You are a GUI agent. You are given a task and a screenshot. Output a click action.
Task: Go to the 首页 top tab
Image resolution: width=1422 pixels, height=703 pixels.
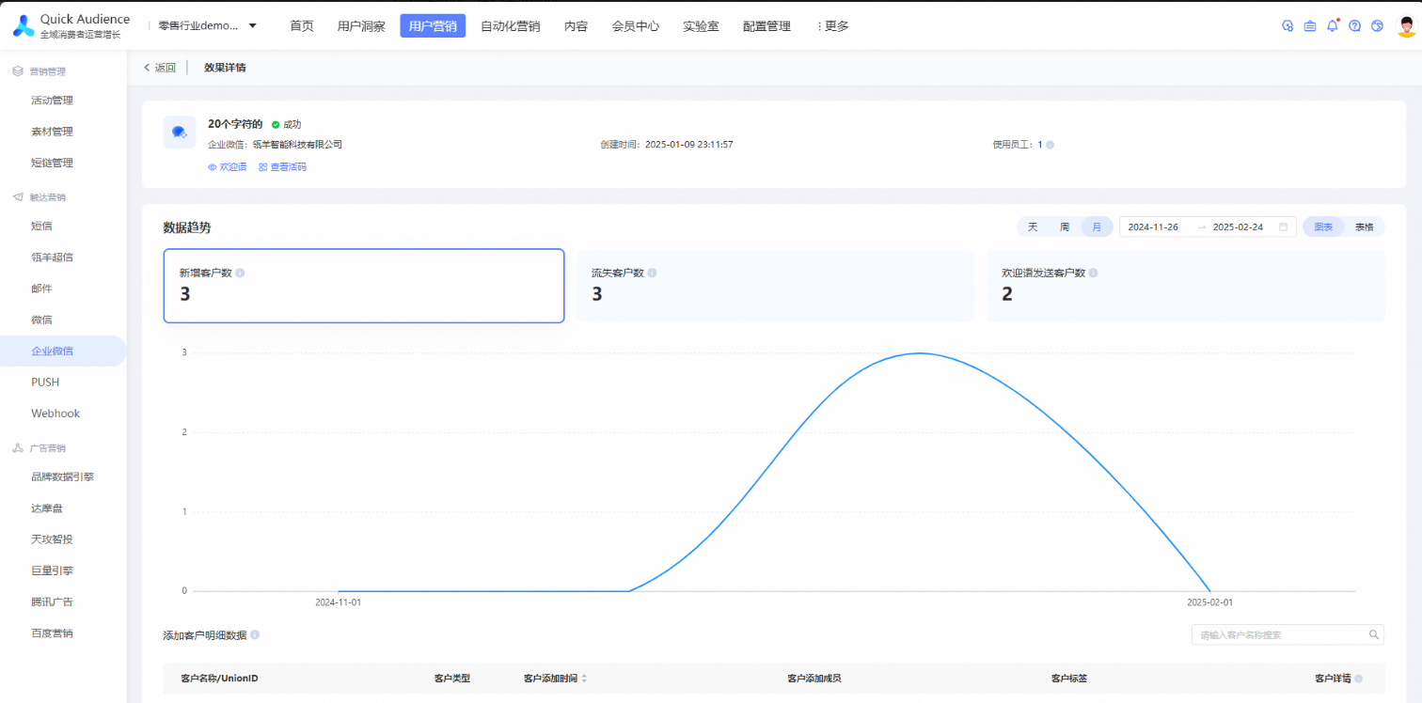[302, 26]
